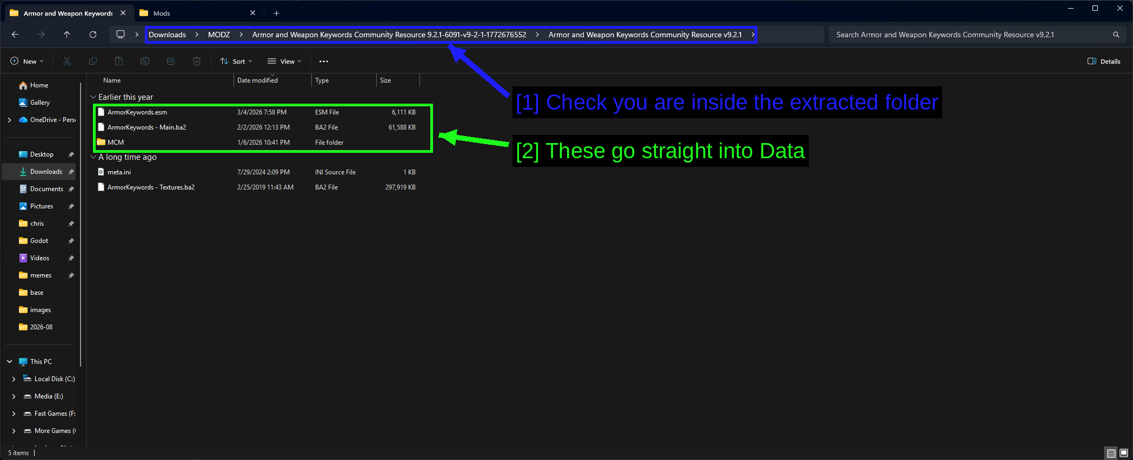Image resolution: width=1133 pixels, height=460 pixels.
Task: Click the forward navigation arrow
Action: (x=41, y=35)
